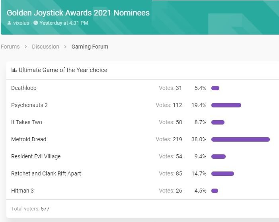Open the Forums breadcrumb link
Viewport: 279px width, 222px height.
(x=10, y=47)
